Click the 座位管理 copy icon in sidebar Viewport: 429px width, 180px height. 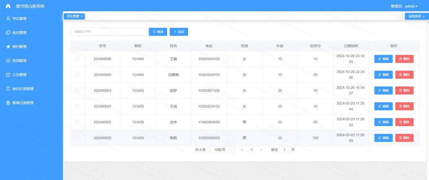8,33
